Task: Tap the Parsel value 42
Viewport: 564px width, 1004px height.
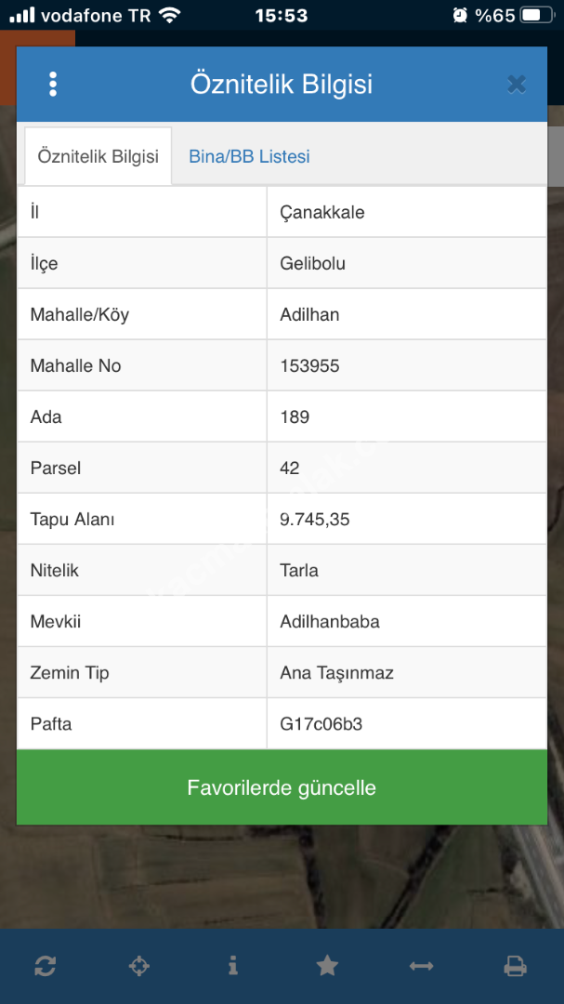Action: [290, 469]
